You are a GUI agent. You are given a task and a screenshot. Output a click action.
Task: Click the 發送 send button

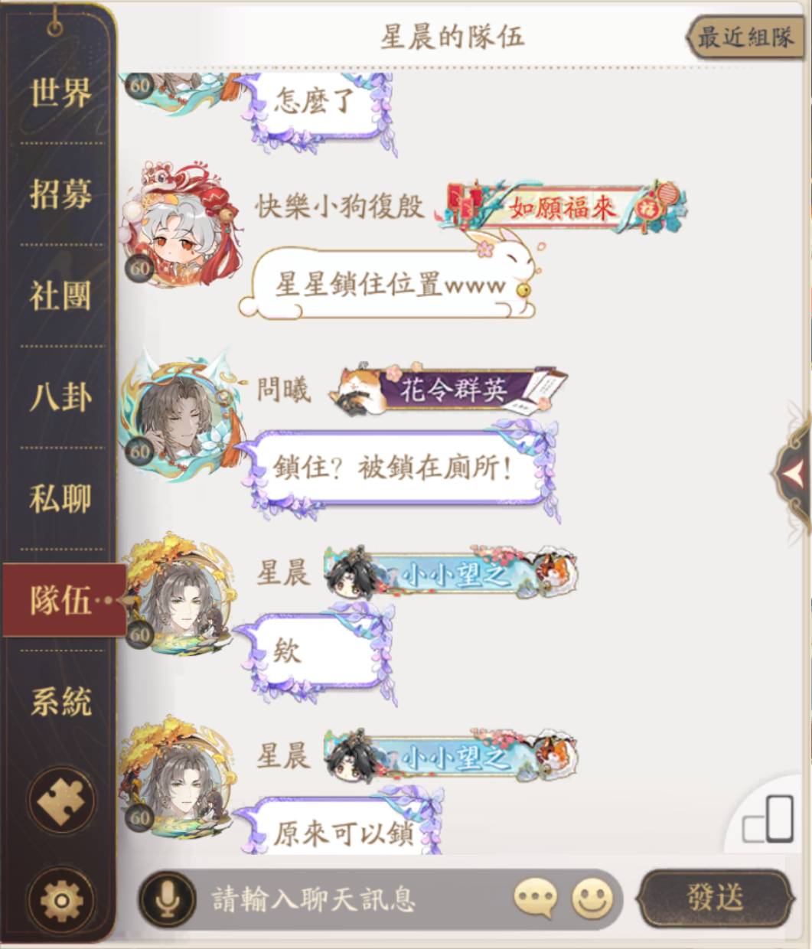click(x=715, y=898)
